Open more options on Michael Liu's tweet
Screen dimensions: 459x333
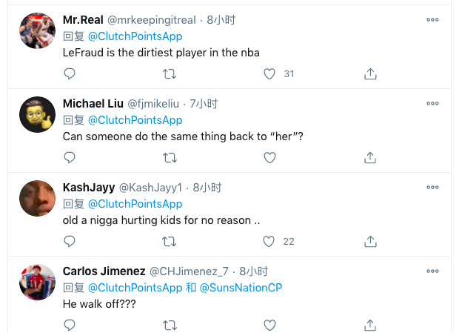(x=433, y=104)
